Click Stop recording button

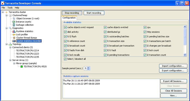(72, 13)
